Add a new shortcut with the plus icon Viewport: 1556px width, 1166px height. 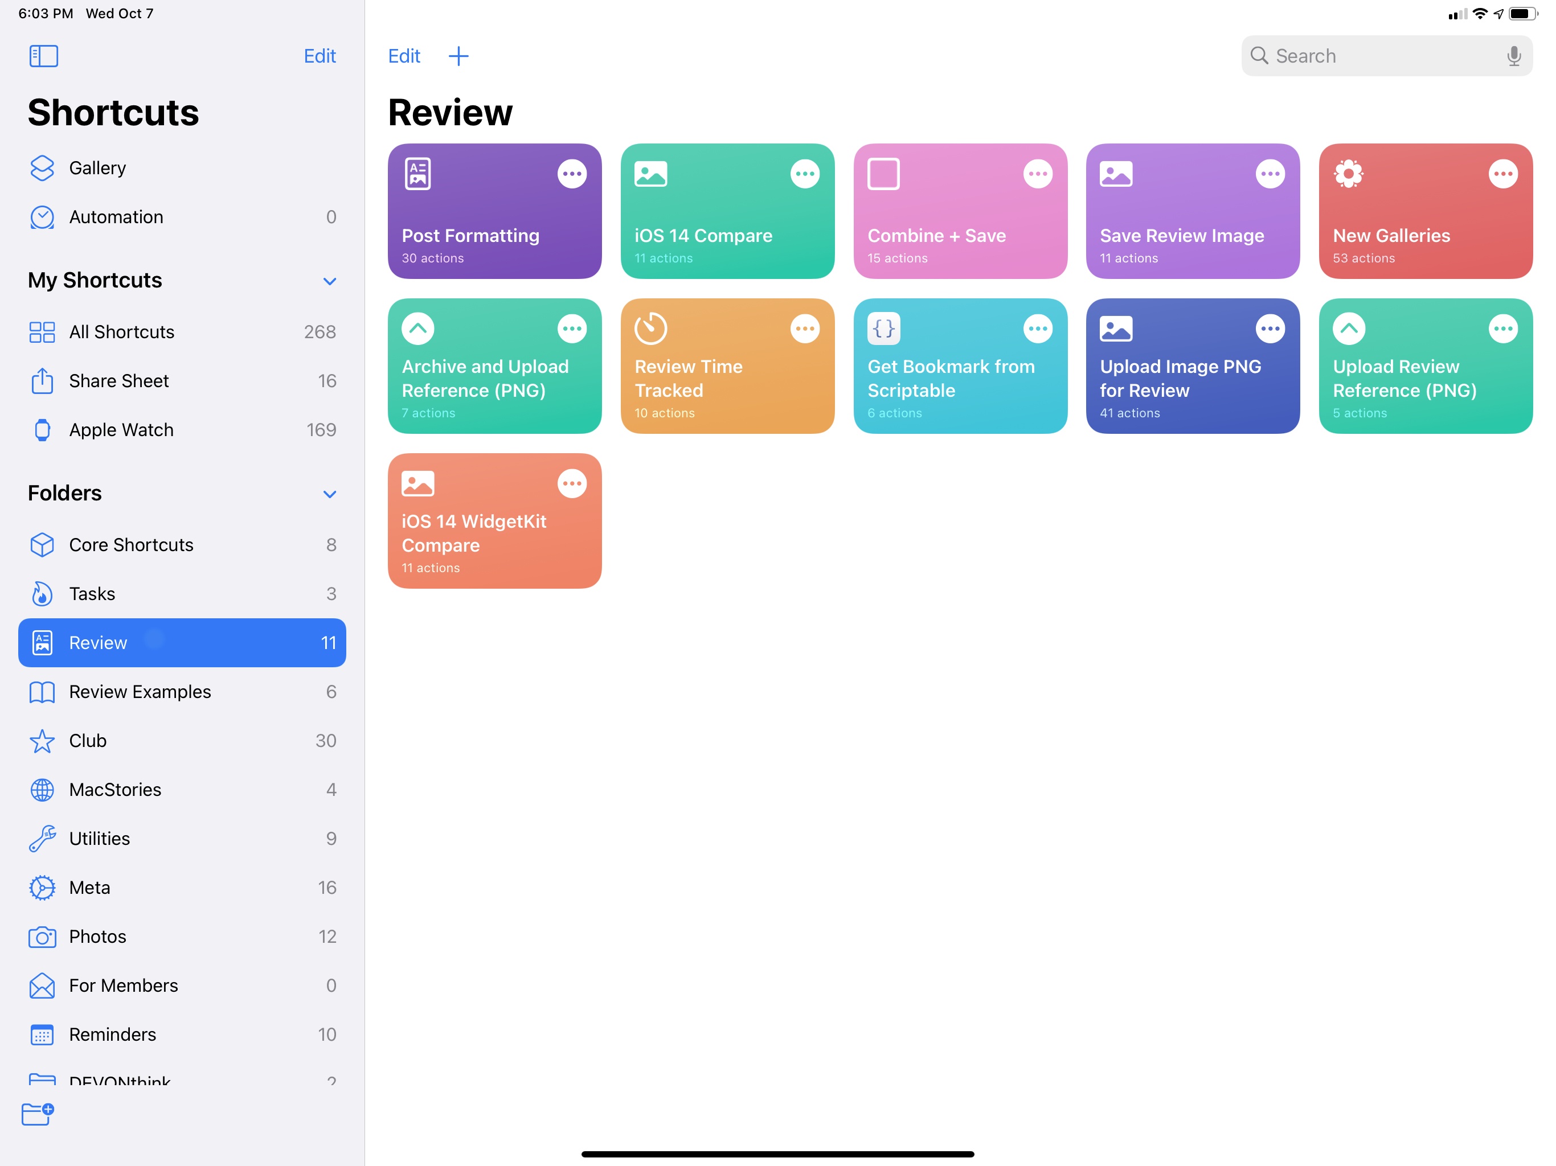[458, 56]
